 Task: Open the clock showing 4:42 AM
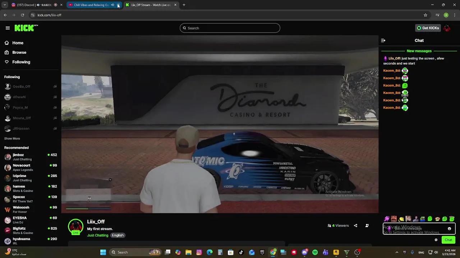[450, 252]
